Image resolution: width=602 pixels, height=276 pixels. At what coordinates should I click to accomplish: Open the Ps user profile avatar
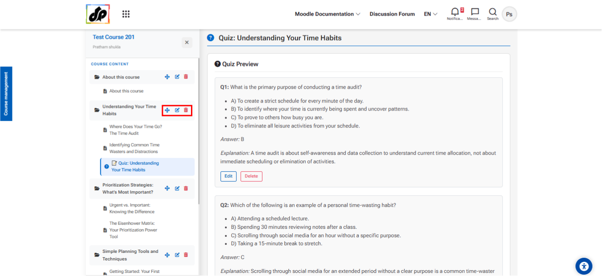[x=509, y=14]
